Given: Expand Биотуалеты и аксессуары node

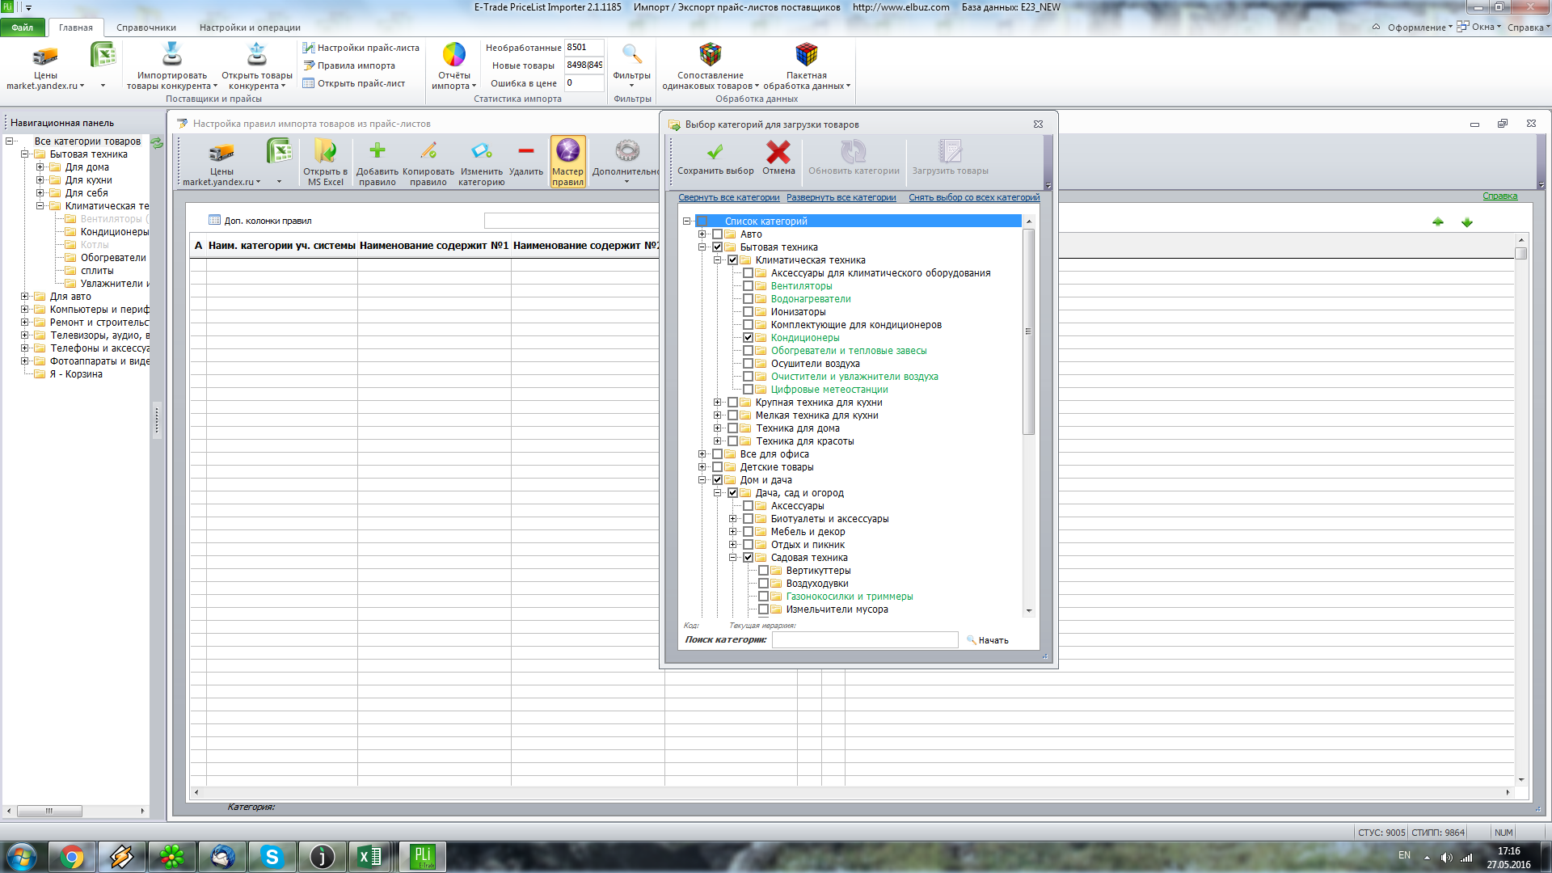Looking at the screenshot, I should click(732, 519).
